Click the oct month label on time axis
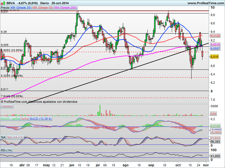225x168 pixels. tap(178, 165)
